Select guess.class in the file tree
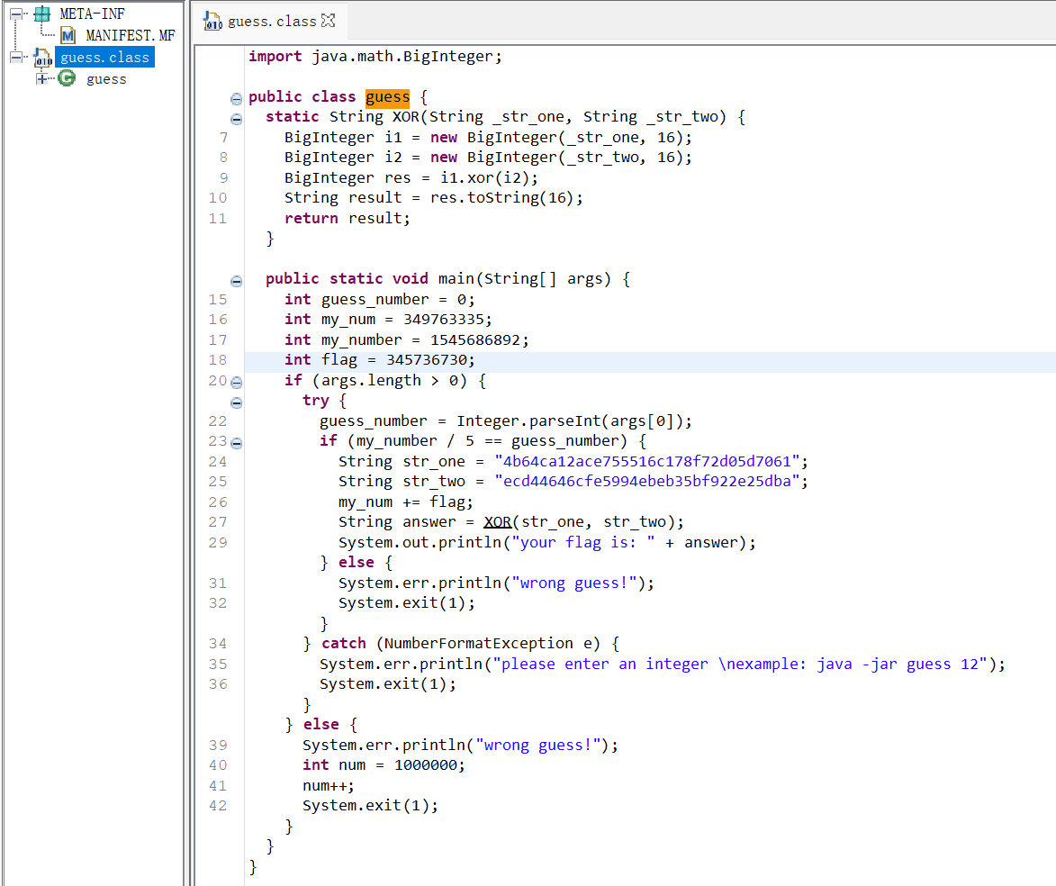 click(x=104, y=58)
